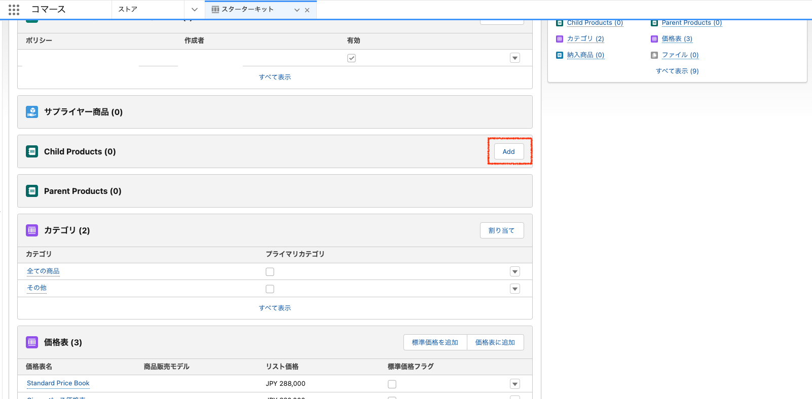
Task: Click the 作成者 column header
Action: pyautogui.click(x=194, y=41)
